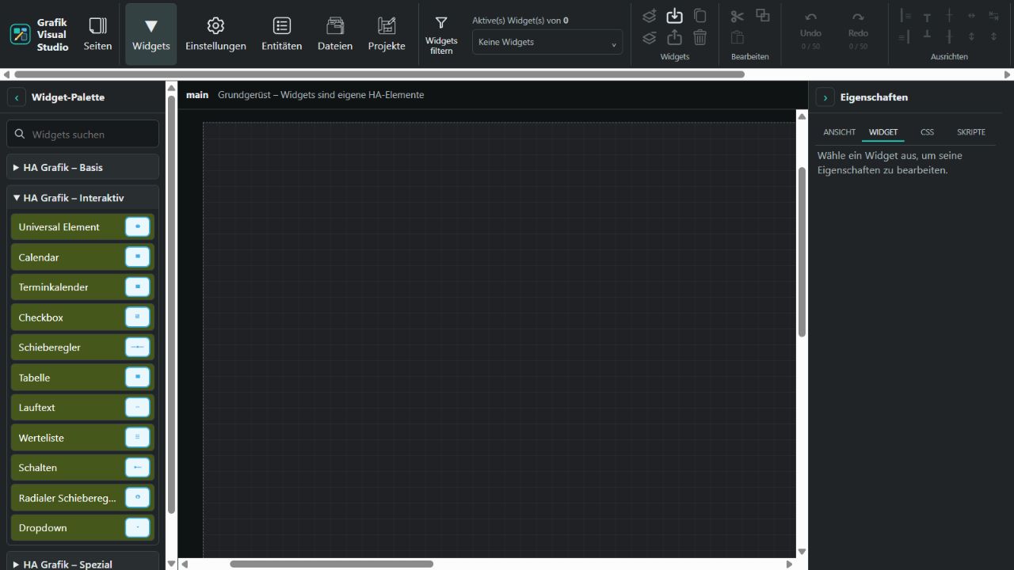Image resolution: width=1014 pixels, height=570 pixels.
Task: Open the Entitäten list
Action: click(281, 35)
